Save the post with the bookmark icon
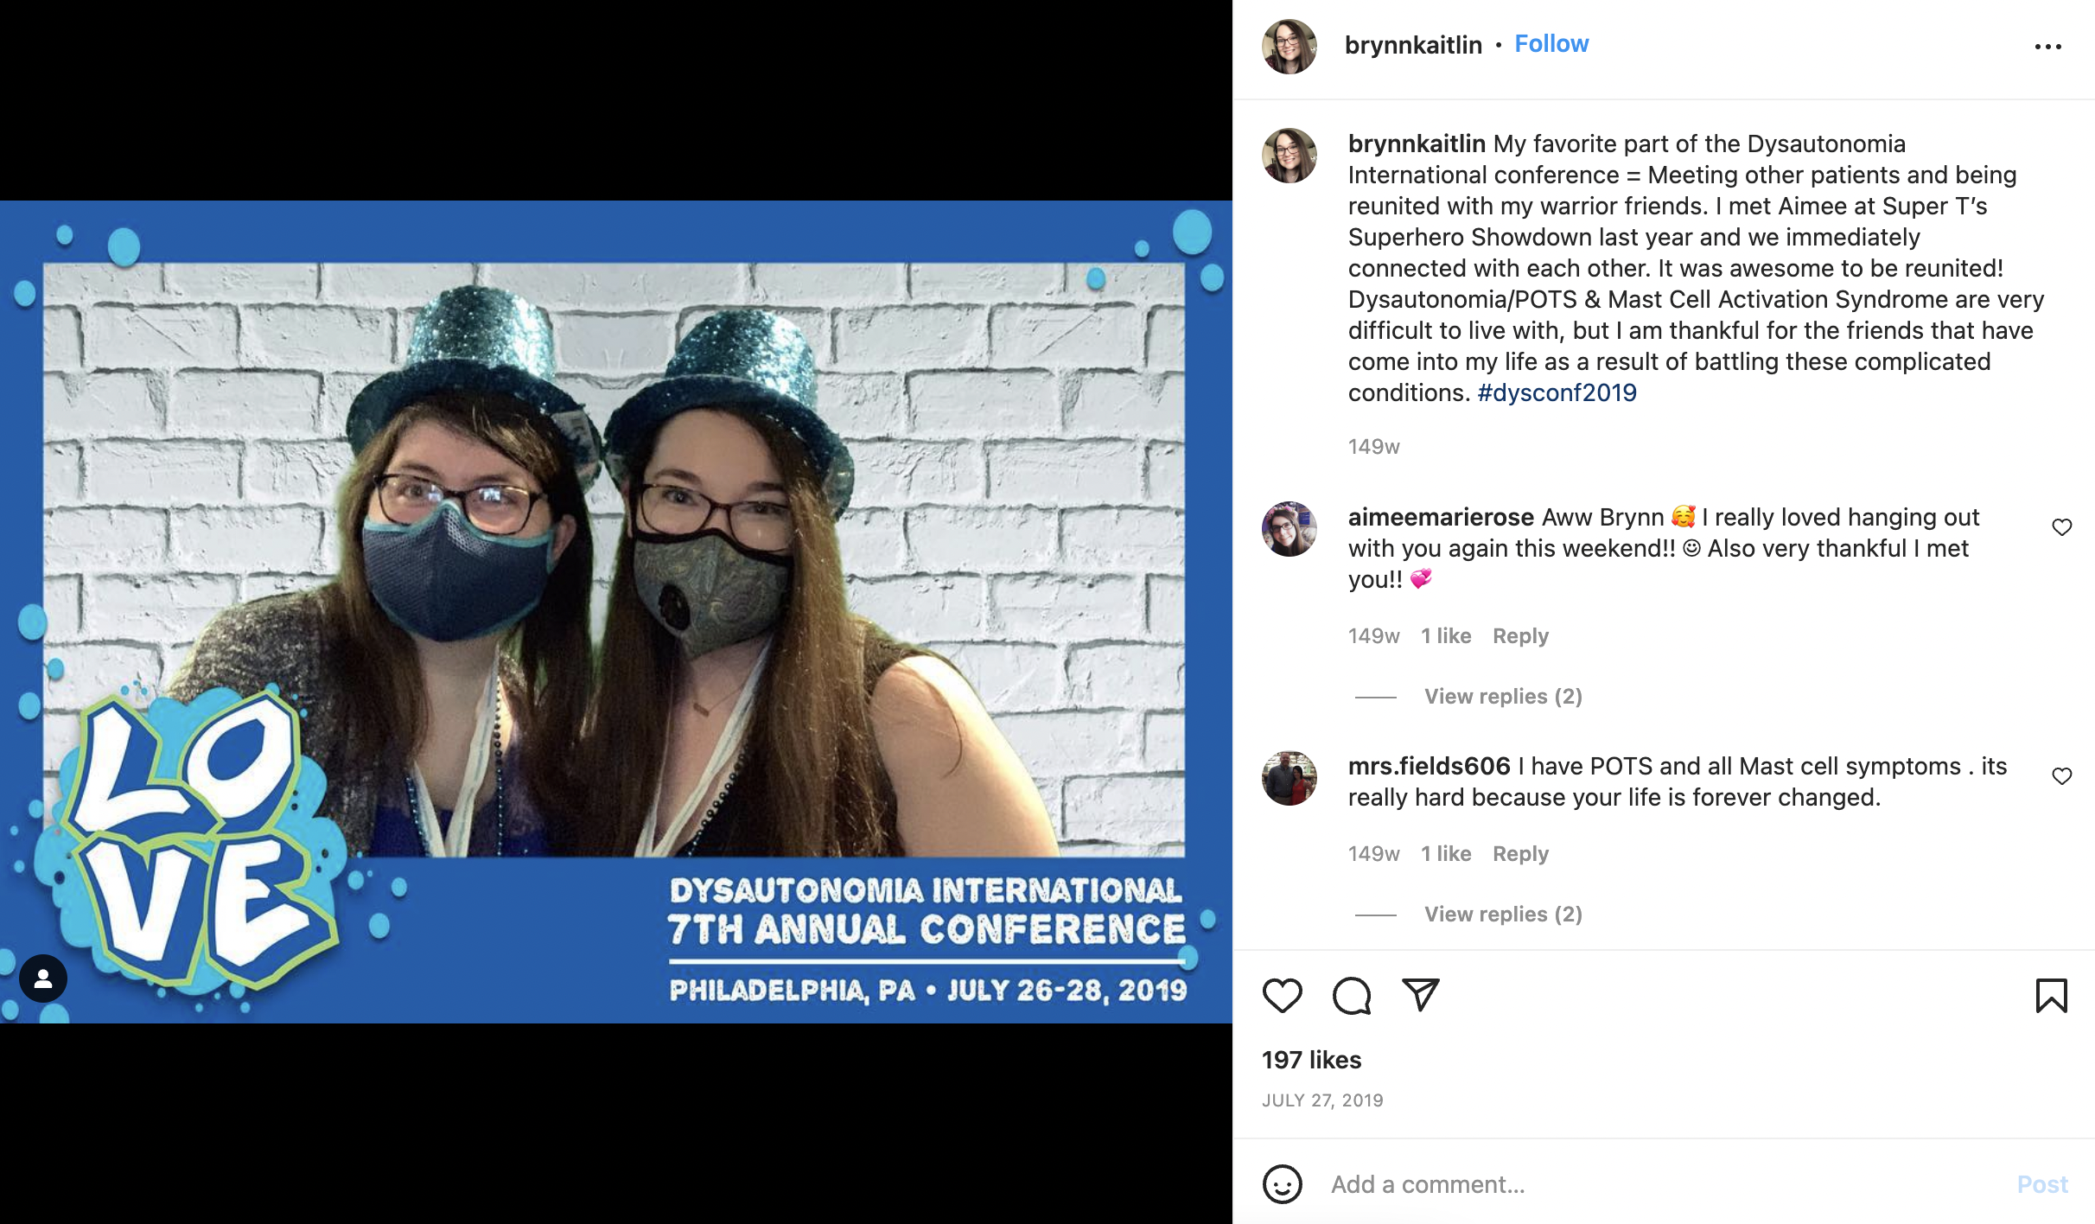2095x1224 pixels. [2051, 996]
